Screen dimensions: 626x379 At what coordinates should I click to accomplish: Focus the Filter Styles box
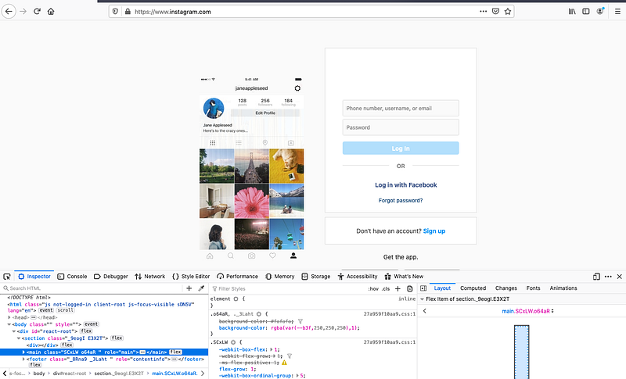(x=288, y=288)
